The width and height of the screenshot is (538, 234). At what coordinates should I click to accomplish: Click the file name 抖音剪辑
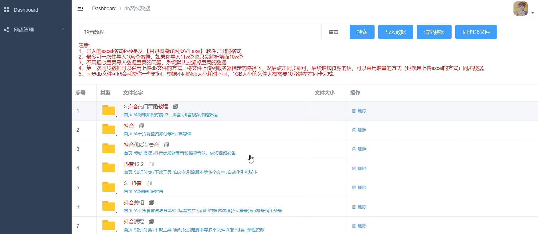pos(134,203)
